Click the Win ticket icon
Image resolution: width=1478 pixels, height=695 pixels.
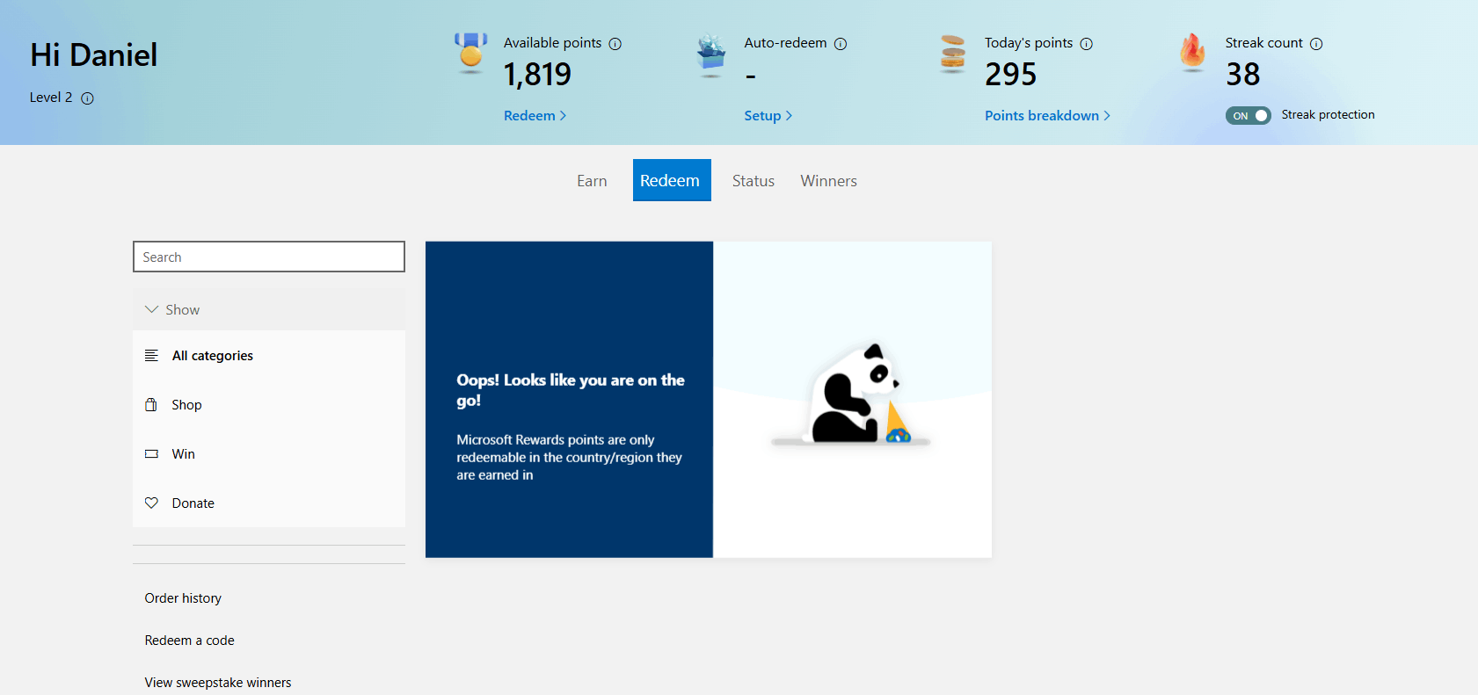151,453
